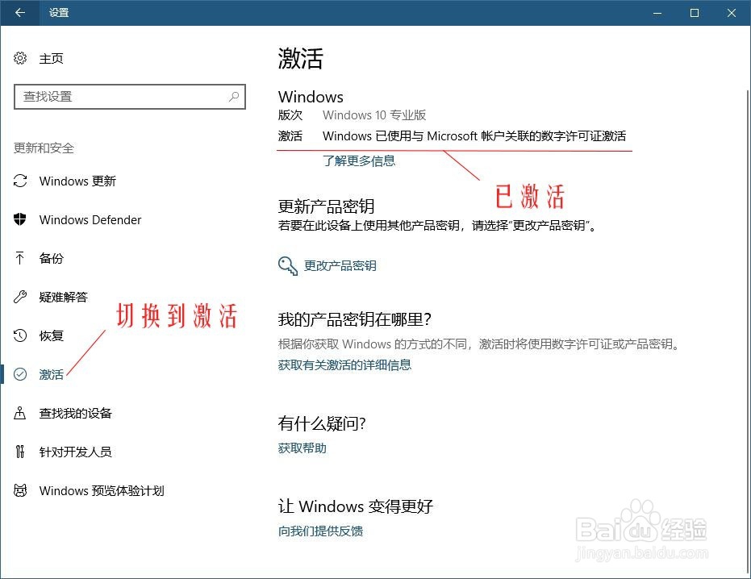Open the Windows 预览体验计划 section
The height and width of the screenshot is (579, 751).
(x=101, y=490)
